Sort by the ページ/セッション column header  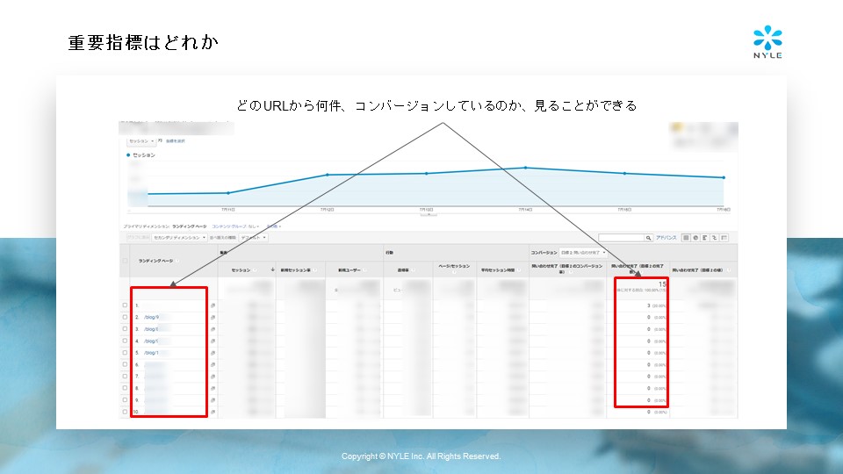coord(454,266)
